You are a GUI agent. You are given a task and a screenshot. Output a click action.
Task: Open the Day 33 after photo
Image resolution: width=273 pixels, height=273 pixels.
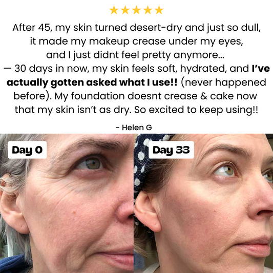click(203, 203)
